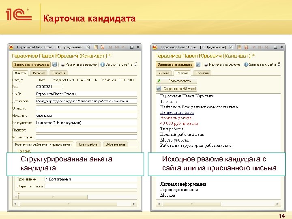Switch to 'Анкета' tab in left window
Image resolution: width=292 pixels, height=219 pixels.
point(20,73)
